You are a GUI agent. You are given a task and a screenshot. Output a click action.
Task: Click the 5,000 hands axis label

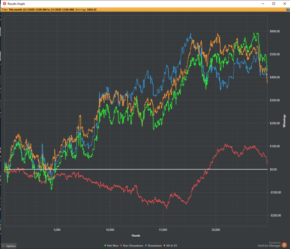click(x=57, y=230)
